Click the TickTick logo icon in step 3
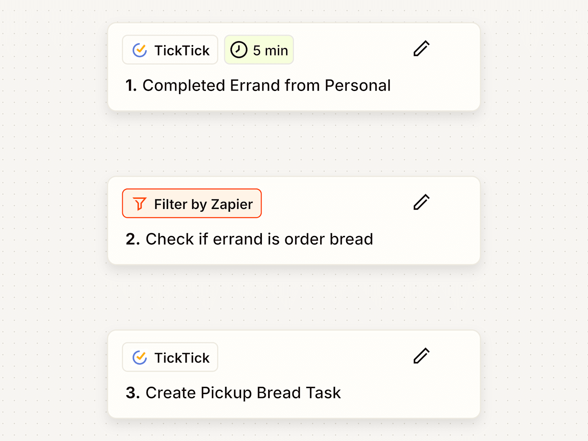This screenshot has width=588, height=441. [x=140, y=358]
